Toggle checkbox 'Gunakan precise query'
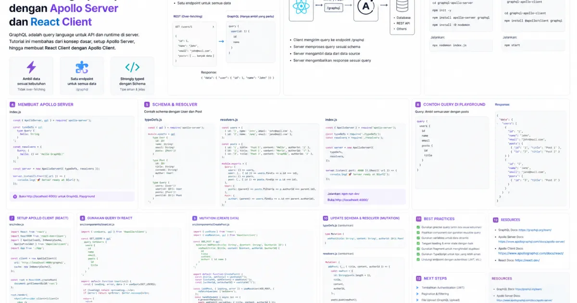Viewport: 577px width, 303px height. (x=418, y=227)
